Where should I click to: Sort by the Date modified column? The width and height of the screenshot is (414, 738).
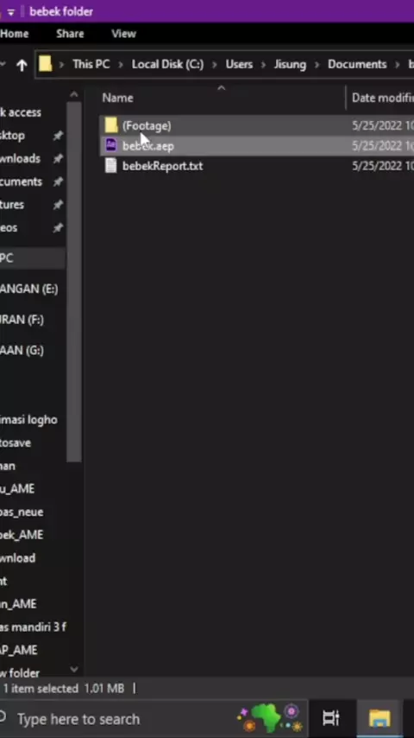(380, 98)
